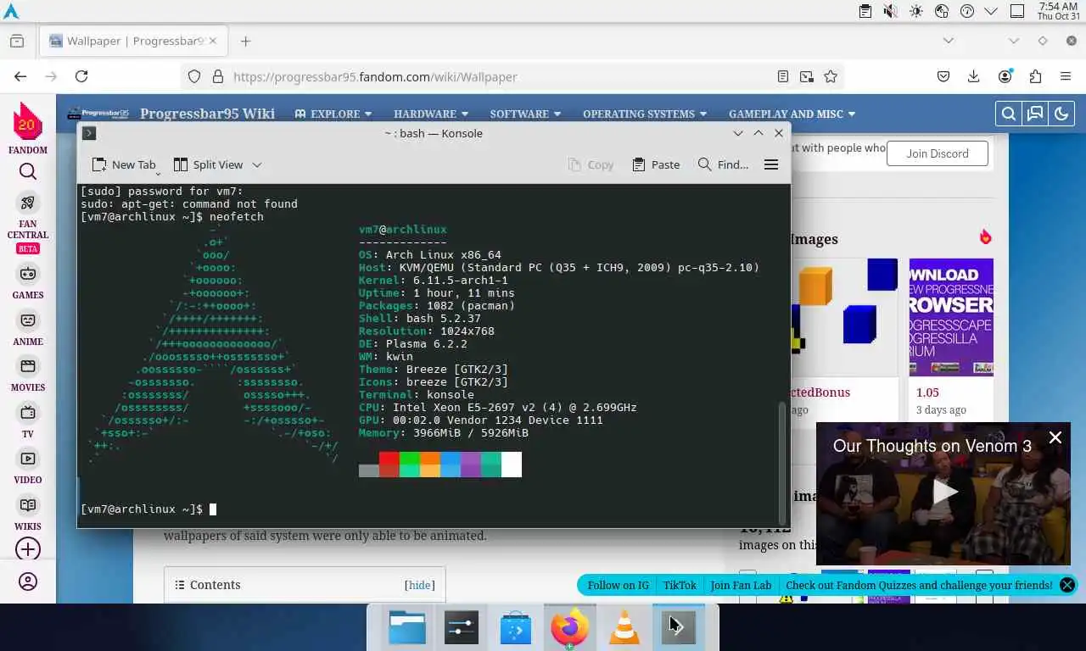
Task: Hide the Contents table
Action: (x=419, y=585)
